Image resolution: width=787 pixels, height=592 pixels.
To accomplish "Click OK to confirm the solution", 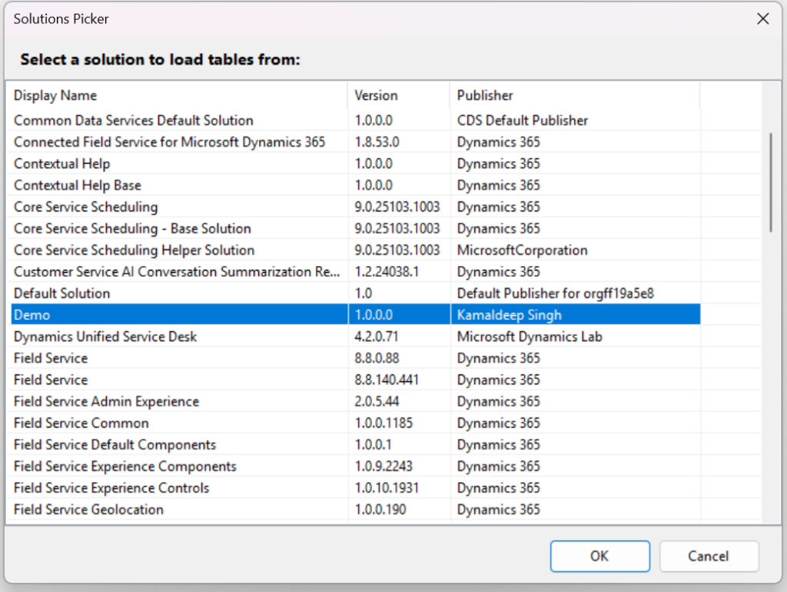I will (599, 556).
